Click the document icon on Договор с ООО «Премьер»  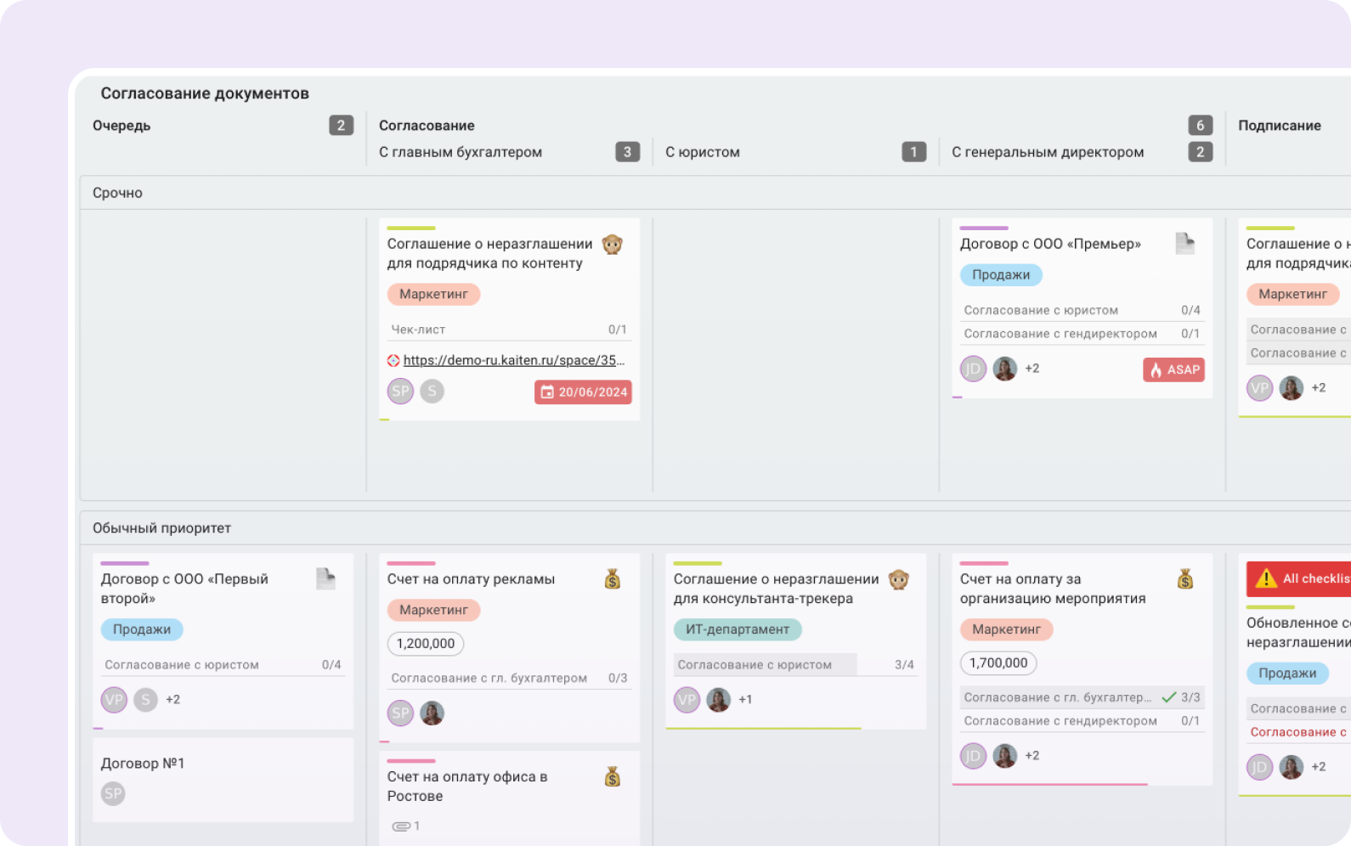[x=1184, y=244]
